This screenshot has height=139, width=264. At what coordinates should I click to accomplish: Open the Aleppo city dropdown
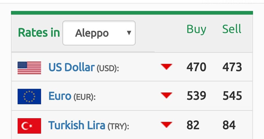coord(99,33)
